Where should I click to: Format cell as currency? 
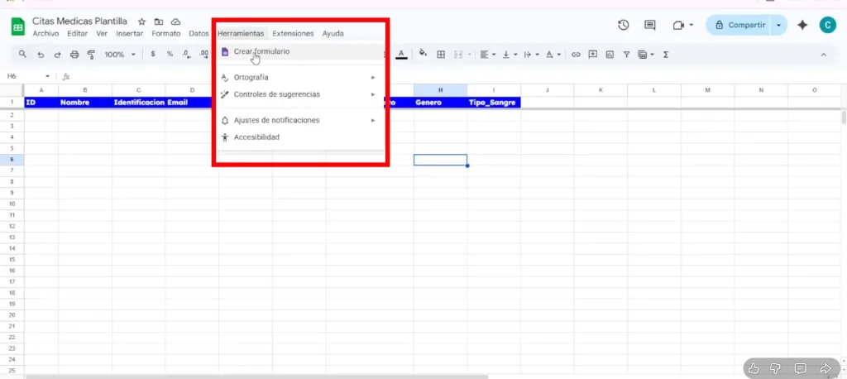(153, 54)
